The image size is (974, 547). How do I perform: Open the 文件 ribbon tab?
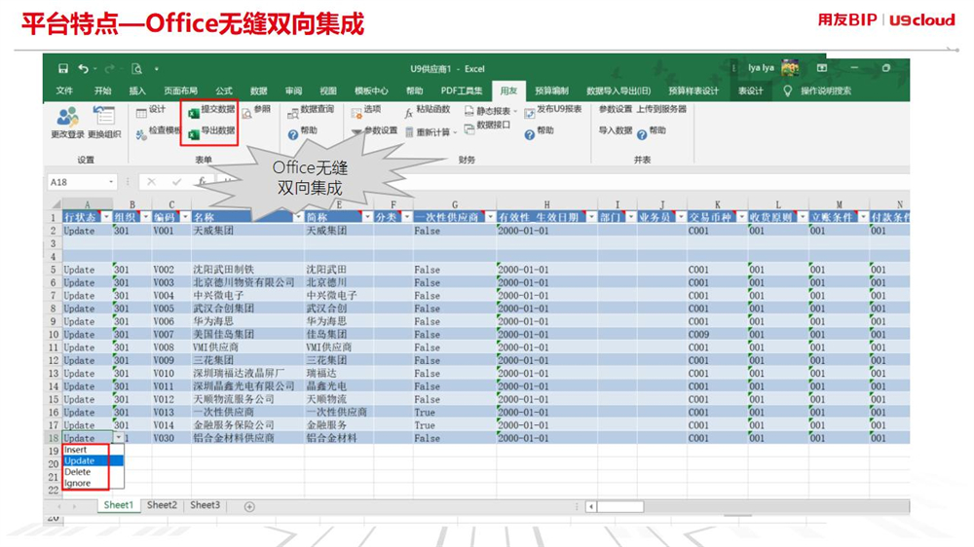pos(64,91)
